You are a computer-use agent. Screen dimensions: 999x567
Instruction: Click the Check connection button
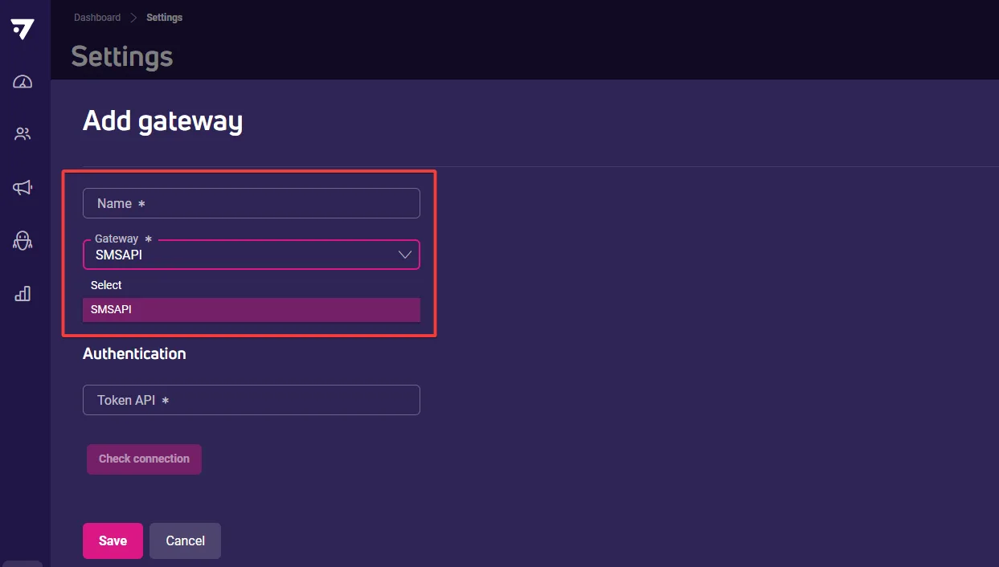(144, 459)
